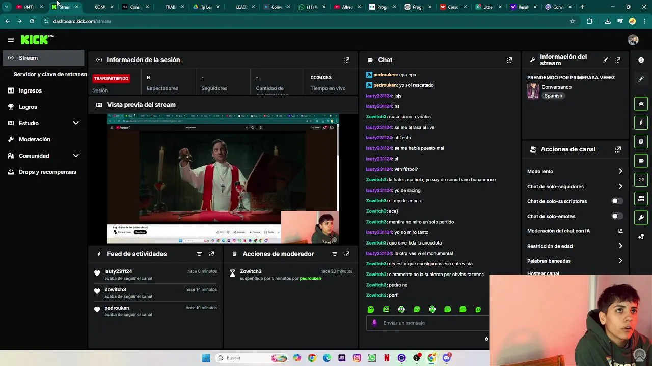Open a new browser tab

(582, 7)
